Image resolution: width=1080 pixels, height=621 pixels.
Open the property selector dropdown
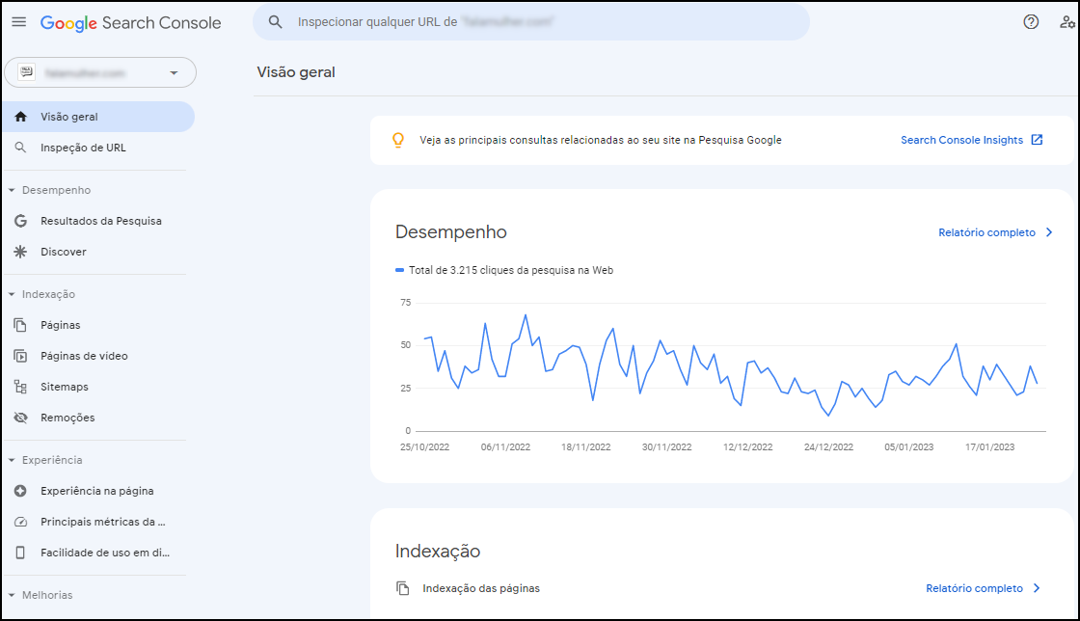[100, 72]
